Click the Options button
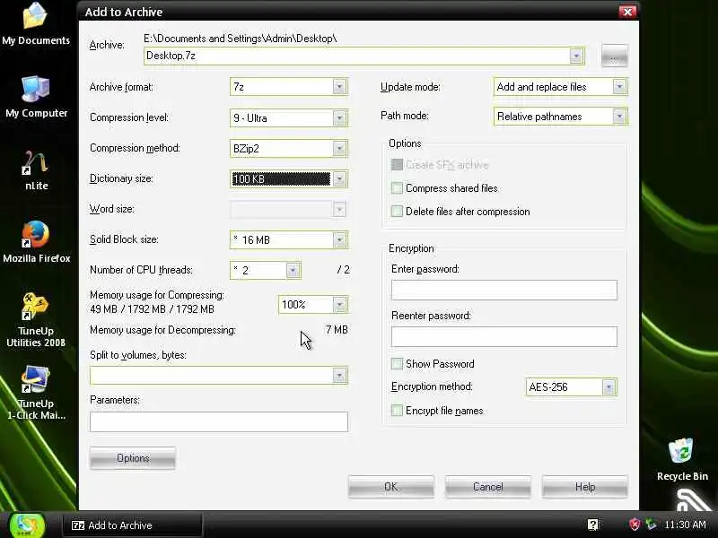This screenshot has width=718, height=538. [133, 458]
